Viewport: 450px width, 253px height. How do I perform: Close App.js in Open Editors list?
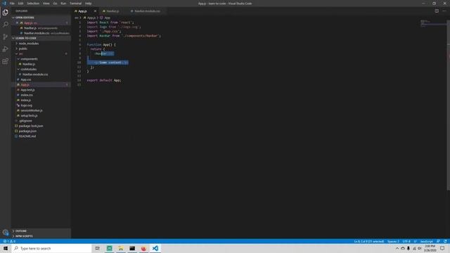[17, 22]
